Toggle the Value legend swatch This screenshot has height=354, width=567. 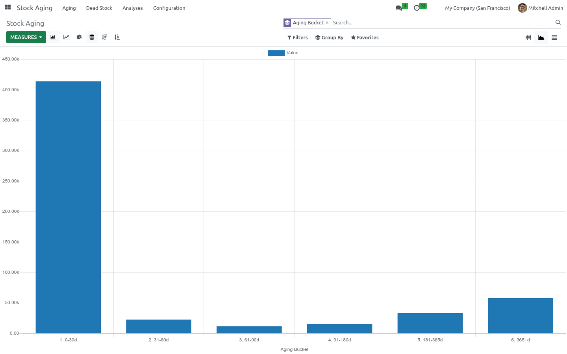click(x=276, y=53)
